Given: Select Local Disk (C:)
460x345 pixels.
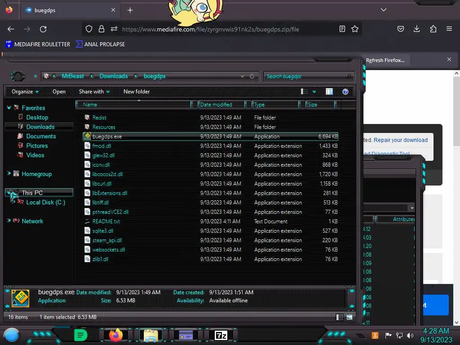Looking at the screenshot, I should point(45,203).
